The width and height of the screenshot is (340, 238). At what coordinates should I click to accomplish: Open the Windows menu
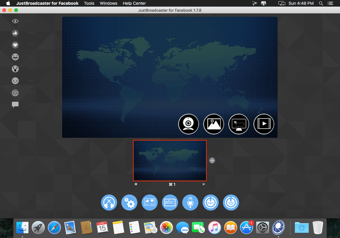click(108, 3)
